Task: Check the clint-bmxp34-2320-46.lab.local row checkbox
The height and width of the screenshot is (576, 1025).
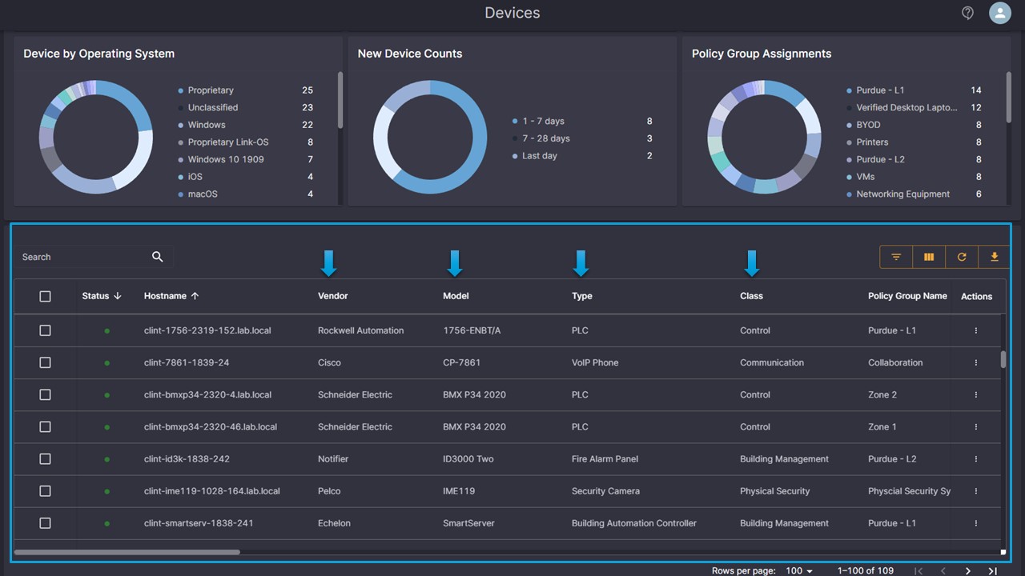Action: [45, 426]
